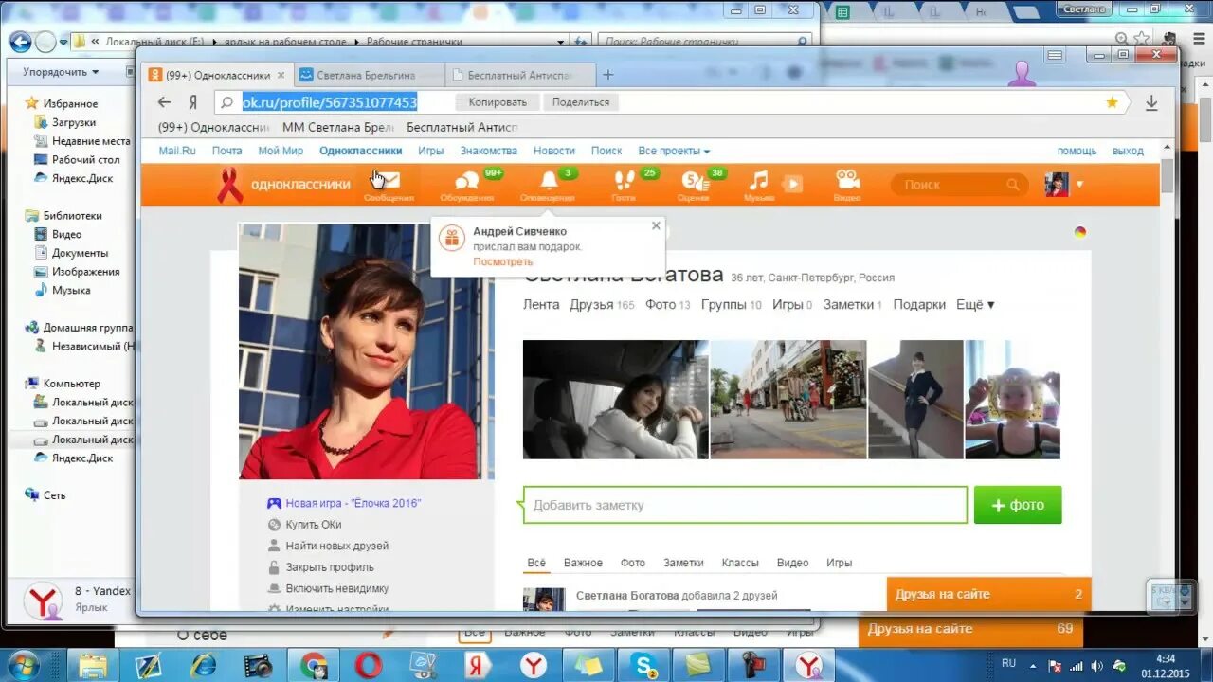1213x682 pixels.
Task: Click the Обсуждения speech-bubbles icon
Action: click(466, 181)
